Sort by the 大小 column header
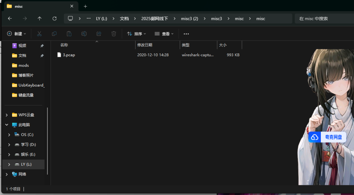This screenshot has width=354, height=195. point(230,45)
